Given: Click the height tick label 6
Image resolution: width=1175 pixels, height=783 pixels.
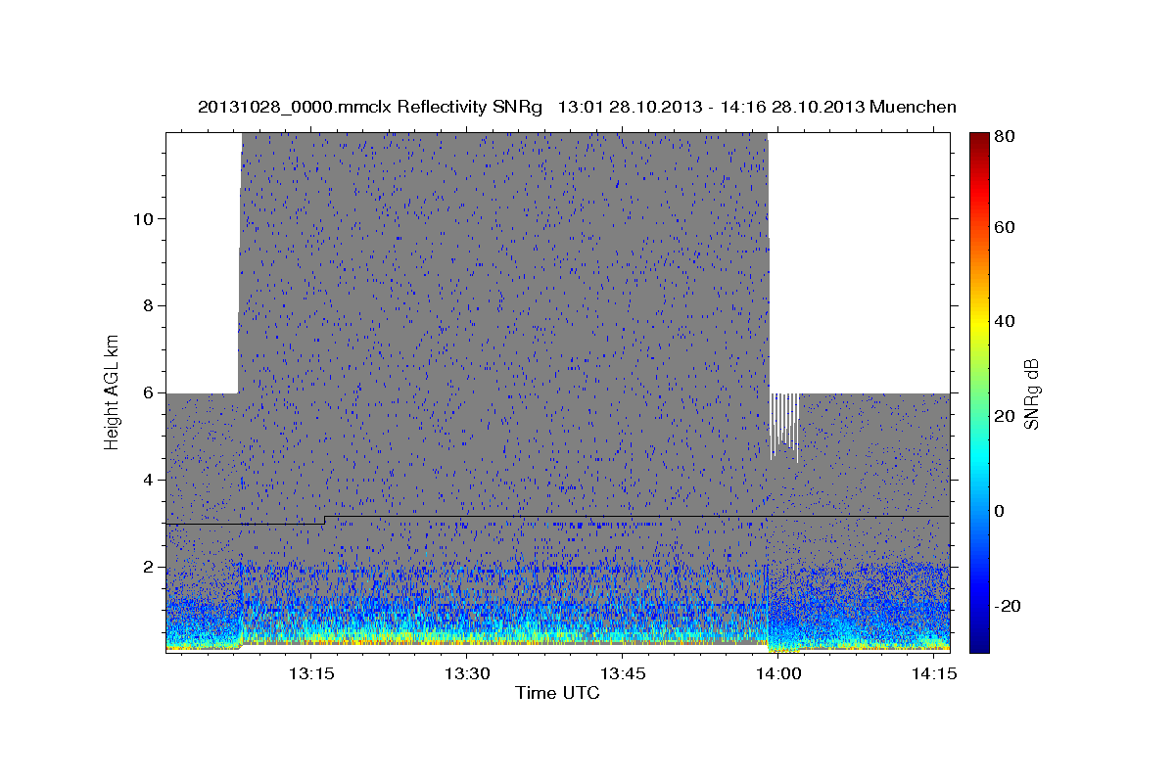Looking at the screenshot, I should point(149,392).
